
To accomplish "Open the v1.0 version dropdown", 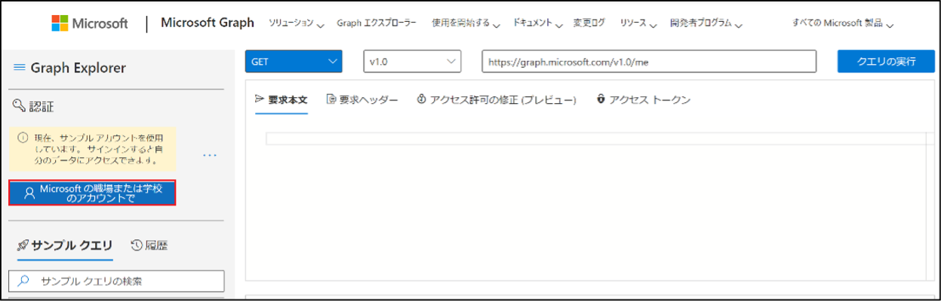I will coord(412,62).
